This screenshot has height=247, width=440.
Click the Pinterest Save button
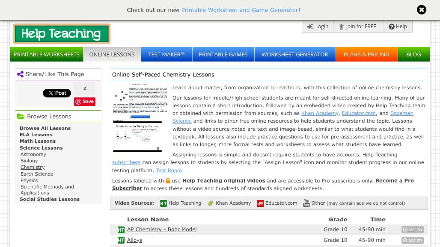pos(85,102)
